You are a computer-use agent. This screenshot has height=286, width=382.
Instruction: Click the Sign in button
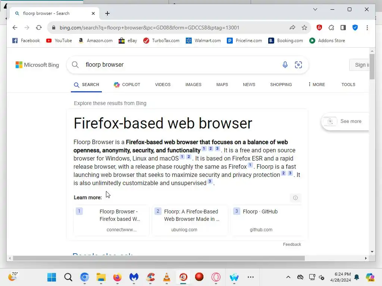pos(360,65)
